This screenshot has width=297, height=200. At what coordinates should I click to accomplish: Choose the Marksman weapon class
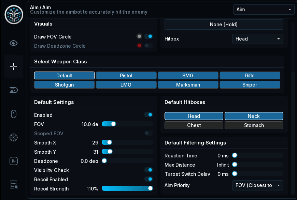pos(188,85)
